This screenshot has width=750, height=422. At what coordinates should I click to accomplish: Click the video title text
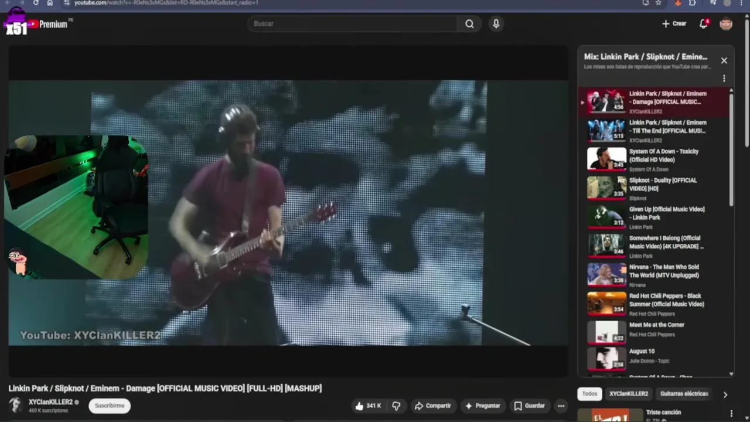(x=165, y=388)
